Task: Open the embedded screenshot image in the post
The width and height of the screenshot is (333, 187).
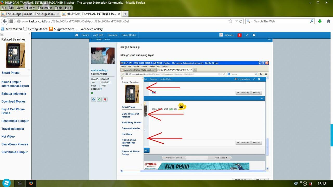Action: tap(195, 117)
